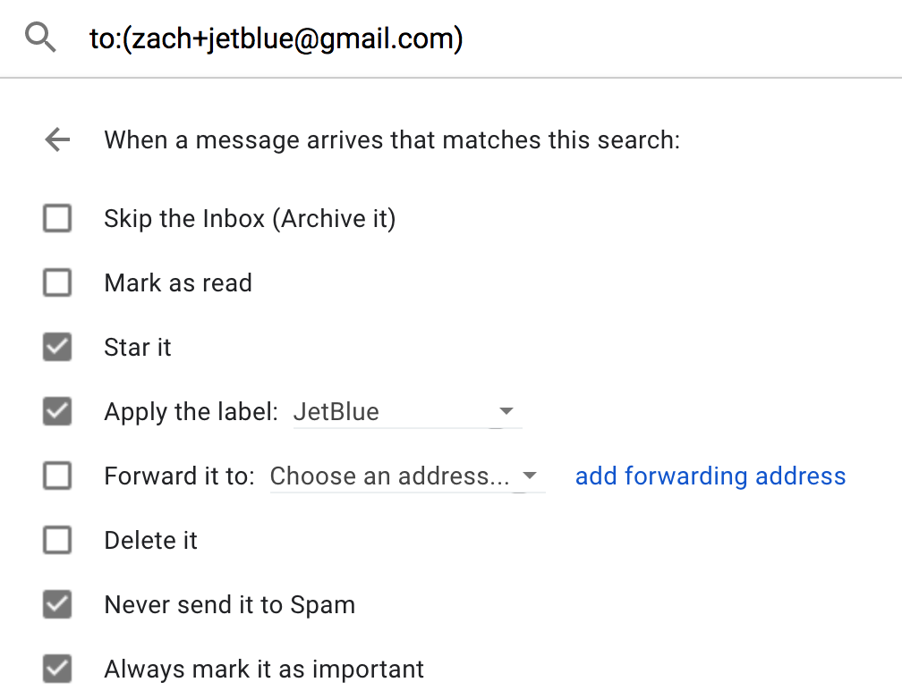Open the Choose an address dropdown
The height and width of the screenshot is (699, 902).
(407, 476)
